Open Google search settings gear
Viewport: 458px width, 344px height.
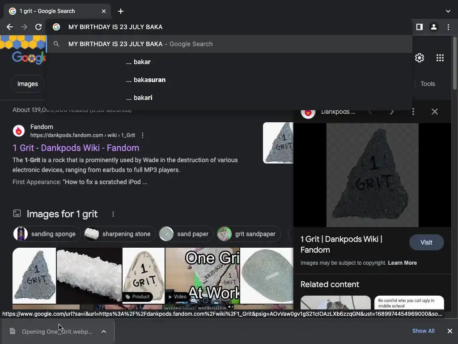coord(420,58)
